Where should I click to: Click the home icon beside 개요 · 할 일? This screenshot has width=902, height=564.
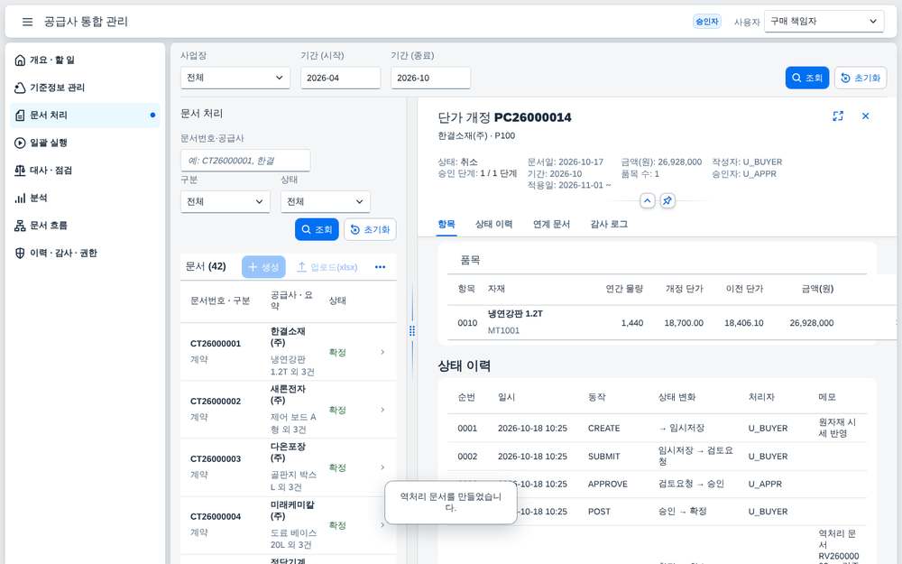coord(20,60)
